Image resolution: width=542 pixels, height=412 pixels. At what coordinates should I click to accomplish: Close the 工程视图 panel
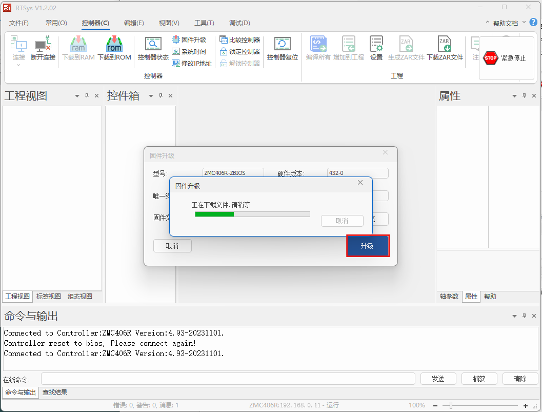(x=97, y=96)
